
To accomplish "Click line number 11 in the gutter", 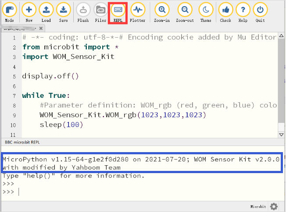I will click(x=13, y=135).
